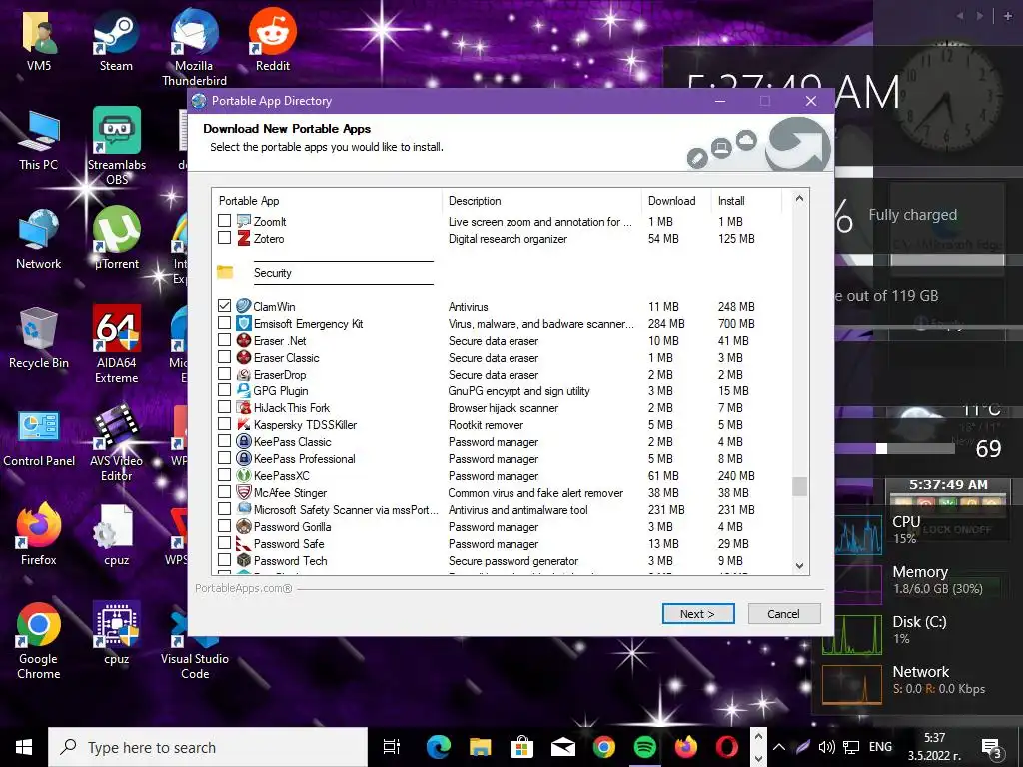
Task: Select the KeePass Professional checkbox
Action: point(225,457)
